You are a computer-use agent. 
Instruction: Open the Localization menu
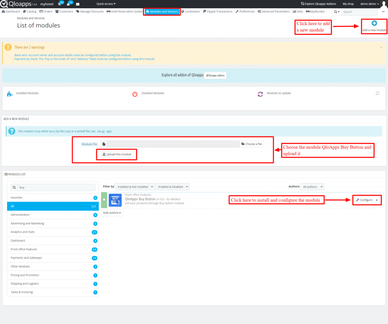[191, 12]
